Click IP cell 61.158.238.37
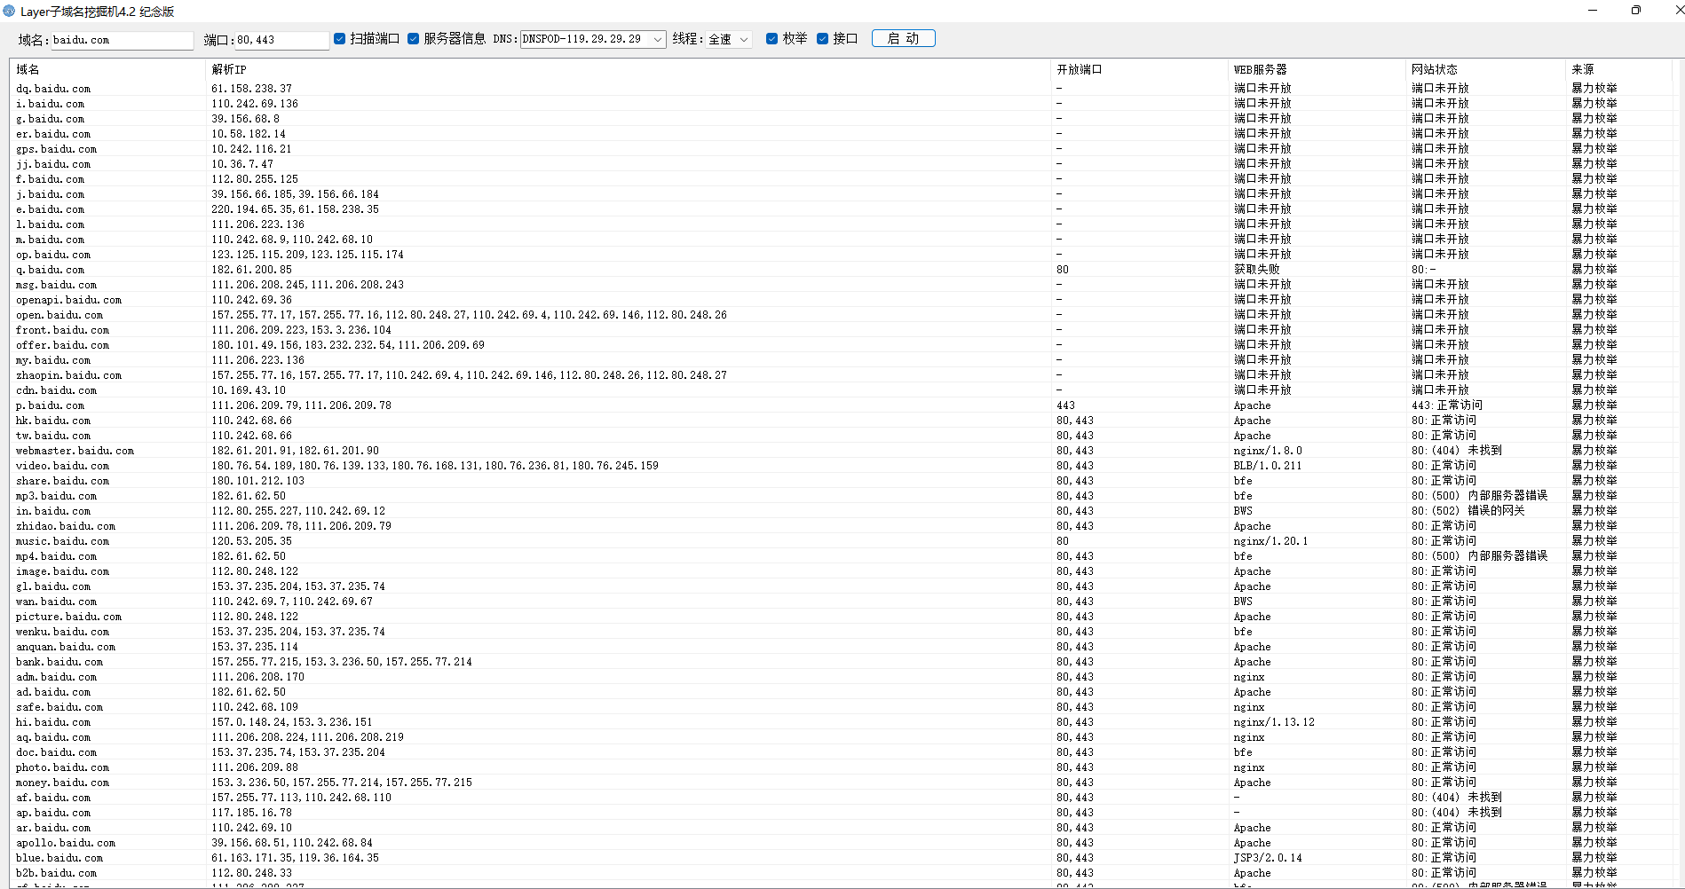This screenshot has width=1685, height=889. click(251, 89)
